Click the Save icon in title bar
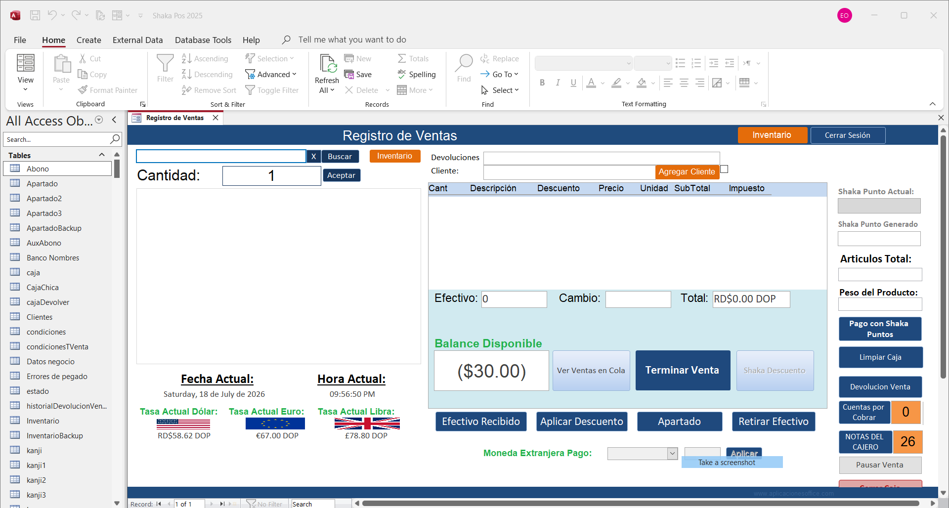 (35, 15)
